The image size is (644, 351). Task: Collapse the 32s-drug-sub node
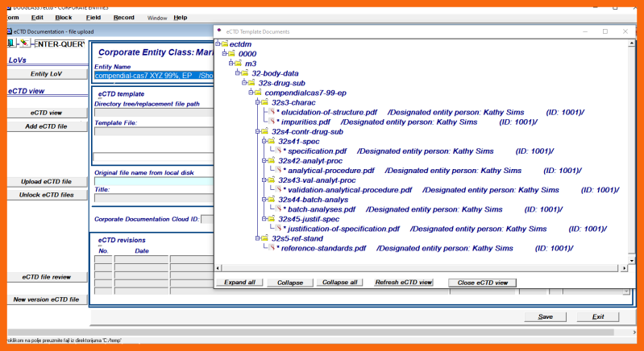[244, 82]
